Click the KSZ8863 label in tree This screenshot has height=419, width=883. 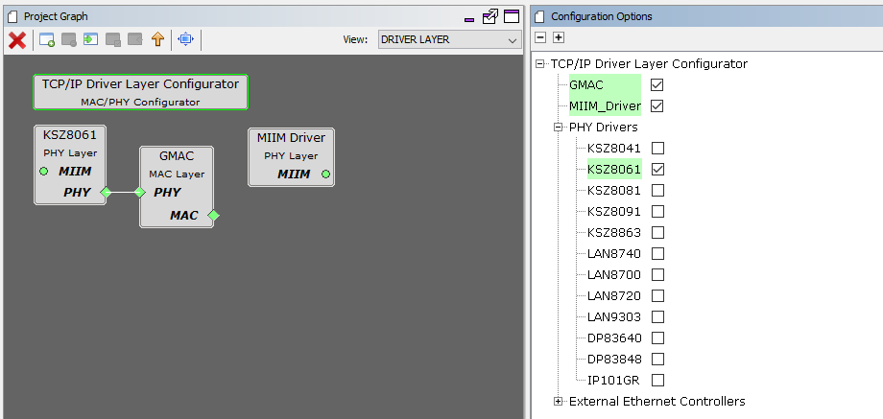[614, 232]
